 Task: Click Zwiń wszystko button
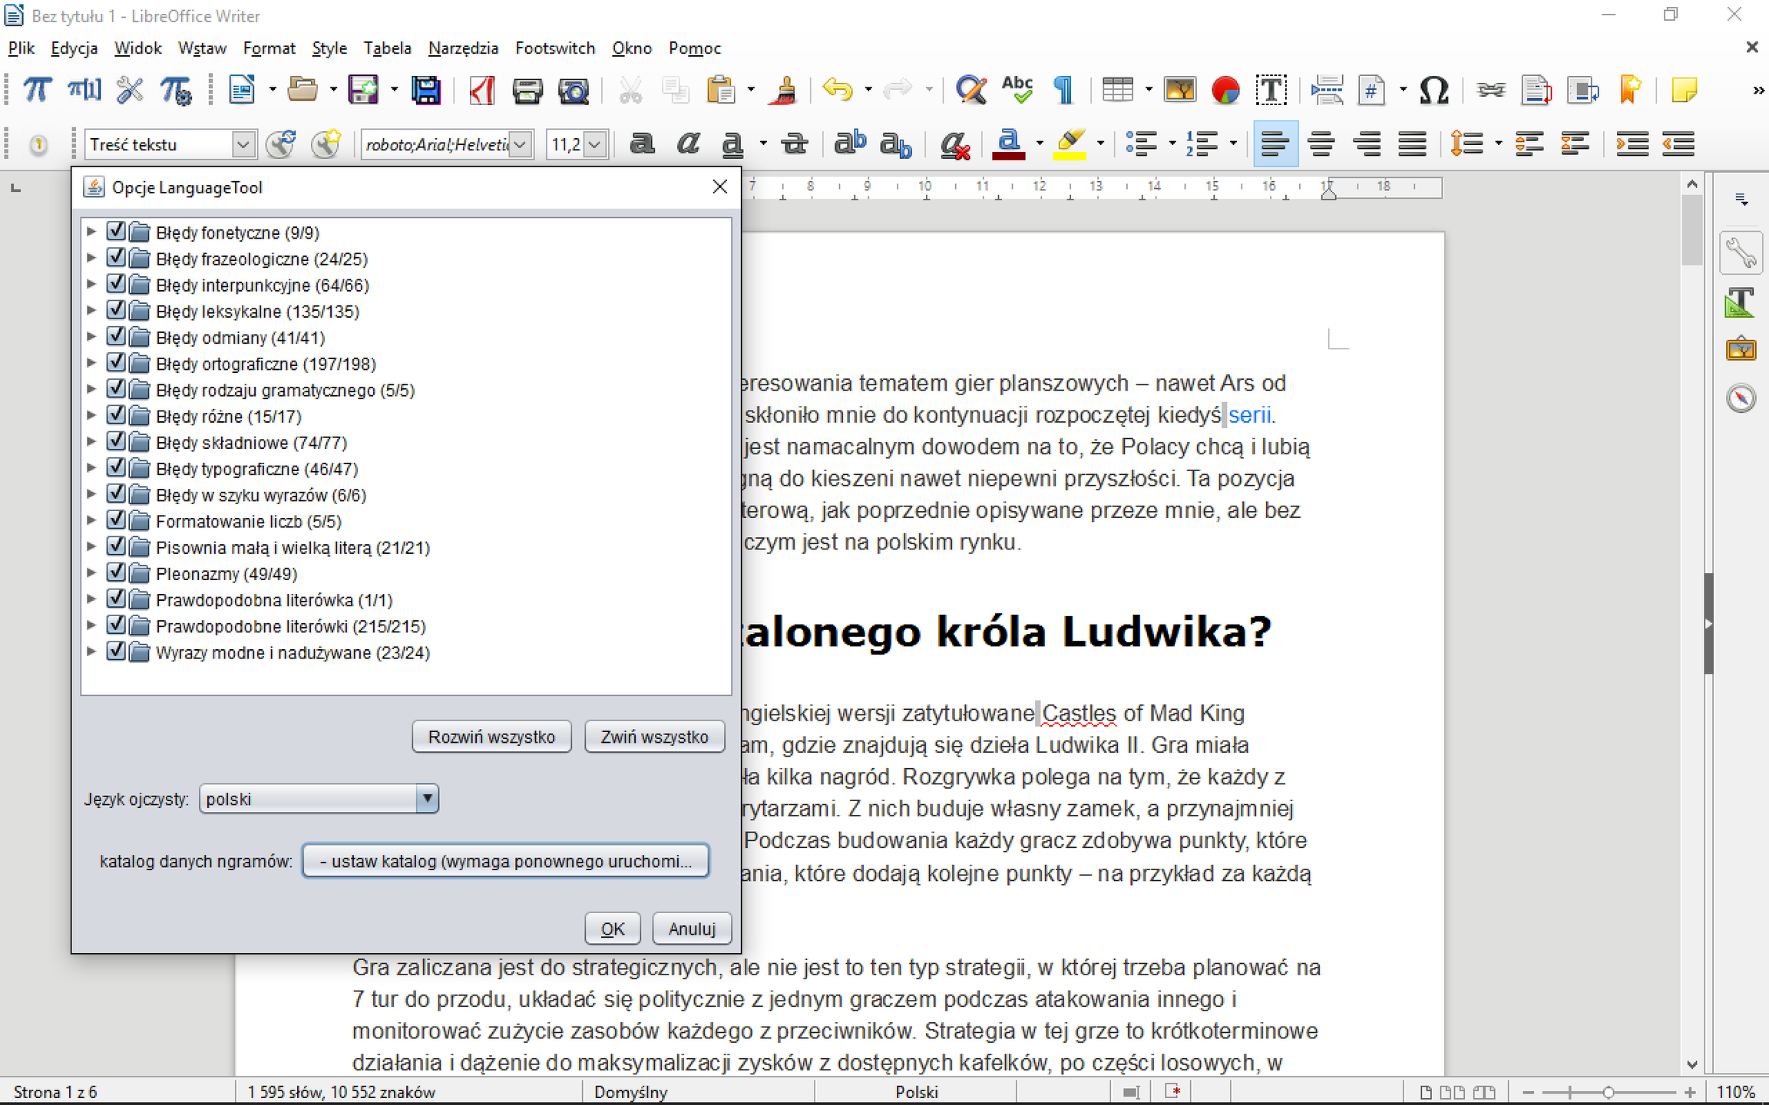654,737
